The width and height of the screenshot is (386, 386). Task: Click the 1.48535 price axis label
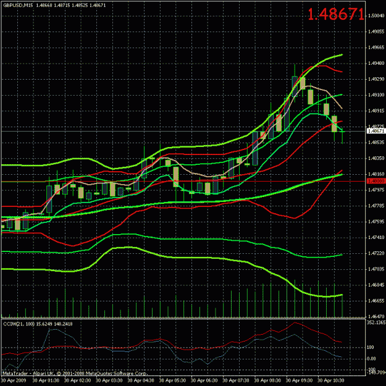[376, 142]
